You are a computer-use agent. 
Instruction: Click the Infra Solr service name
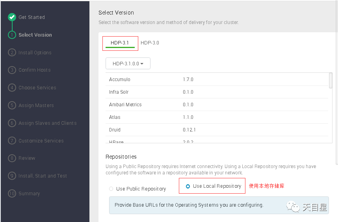click(x=119, y=92)
